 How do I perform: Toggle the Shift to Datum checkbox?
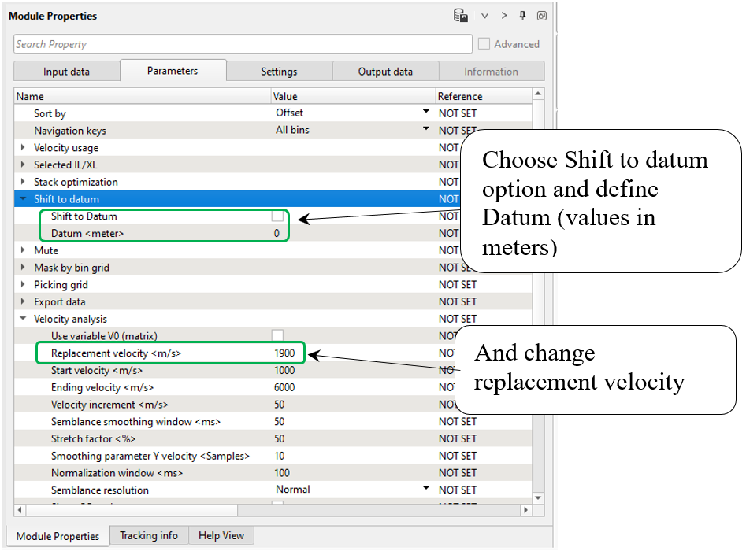277,216
